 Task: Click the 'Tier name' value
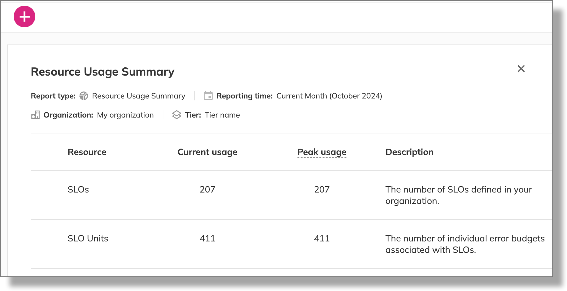[x=222, y=115]
